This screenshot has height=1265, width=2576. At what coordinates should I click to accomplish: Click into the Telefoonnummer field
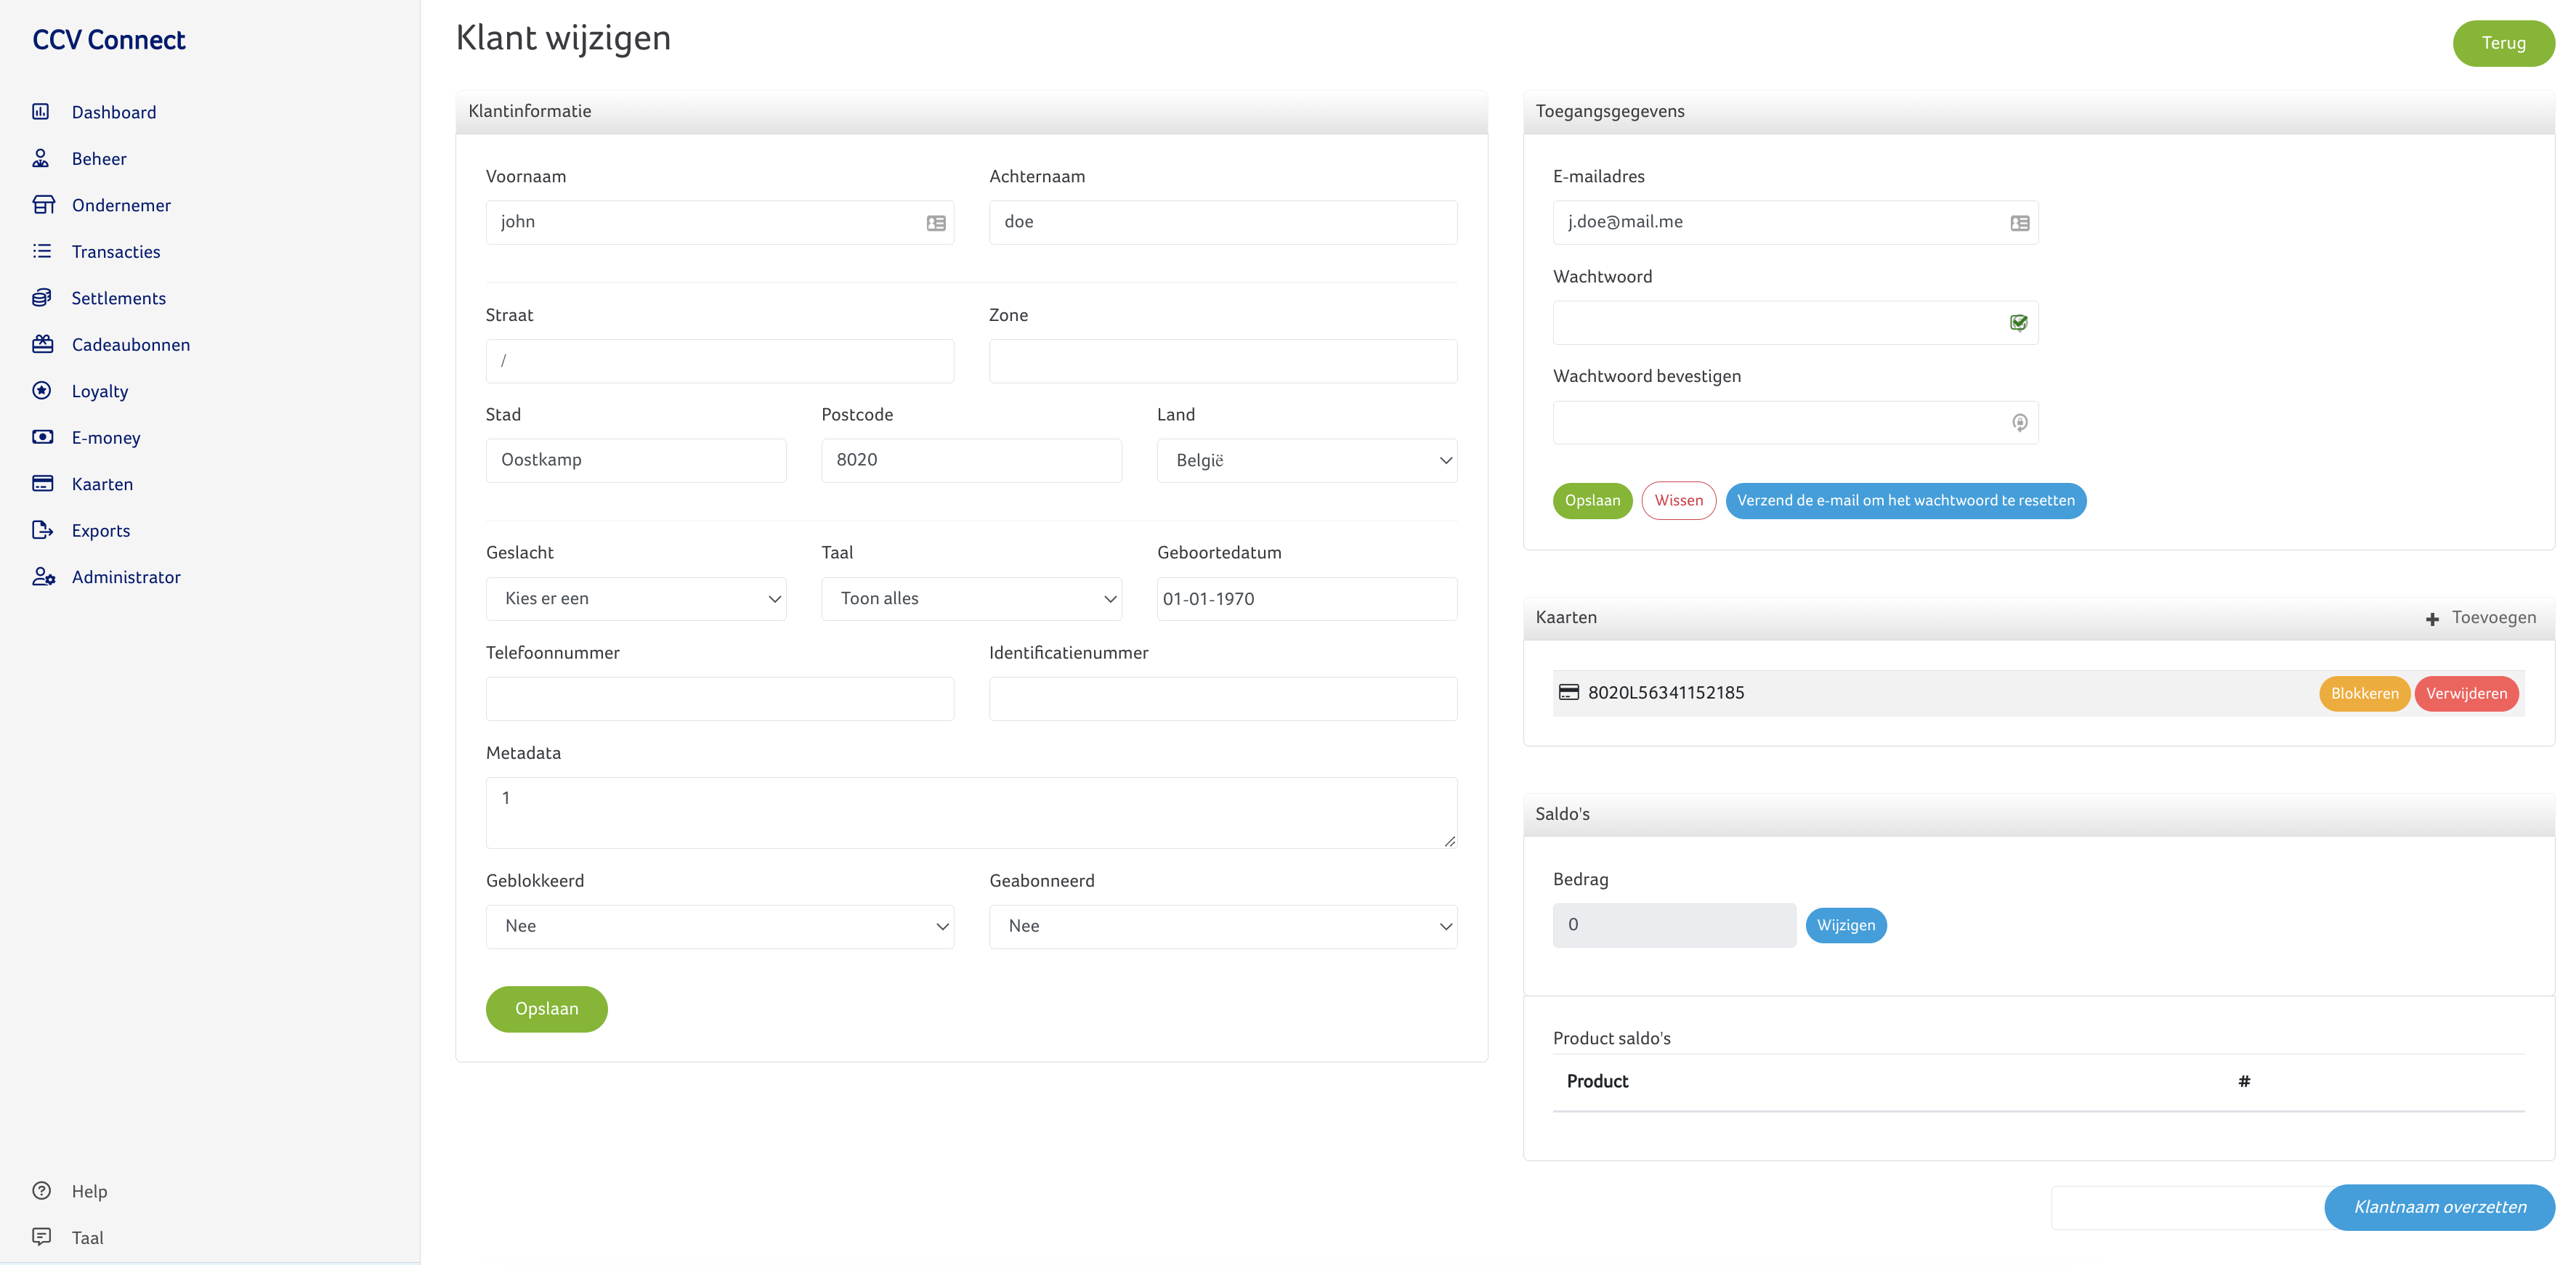pos(719,699)
